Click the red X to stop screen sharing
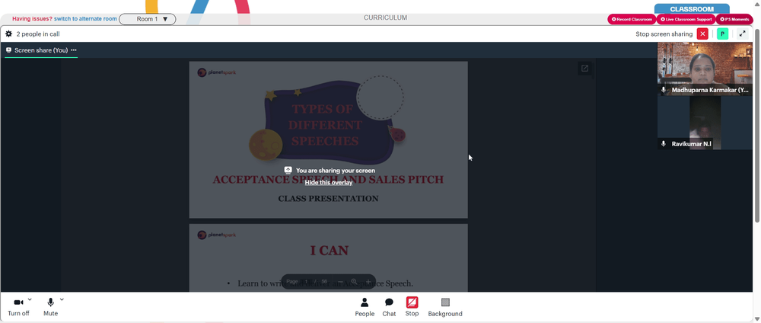Image resolution: width=761 pixels, height=323 pixels. click(x=702, y=34)
